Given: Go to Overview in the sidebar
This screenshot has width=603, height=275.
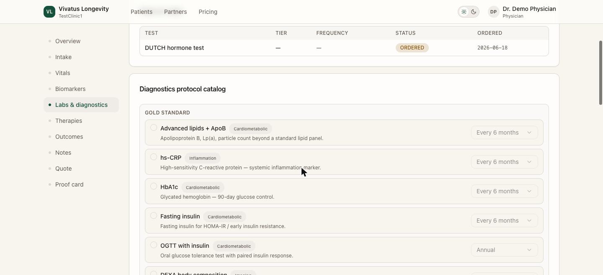Looking at the screenshot, I should 81,41.
